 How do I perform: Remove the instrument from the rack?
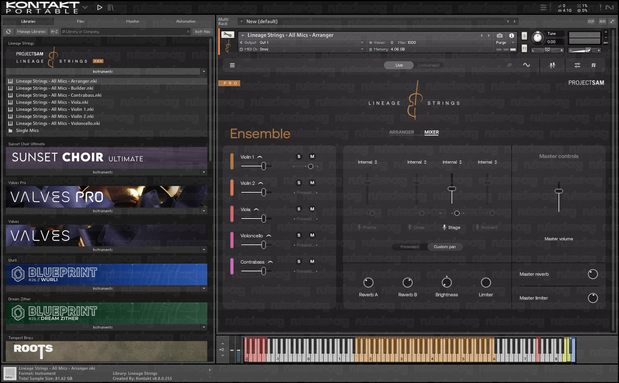(606, 32)
